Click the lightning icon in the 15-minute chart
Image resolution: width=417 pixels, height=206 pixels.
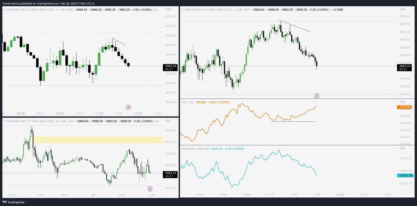click(x=150, y=189)
